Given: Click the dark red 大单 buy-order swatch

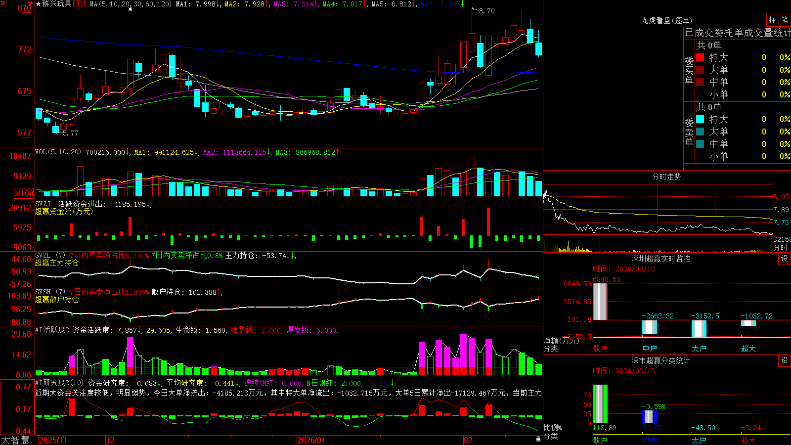Looking at the screenshot, I should [700, 70].
